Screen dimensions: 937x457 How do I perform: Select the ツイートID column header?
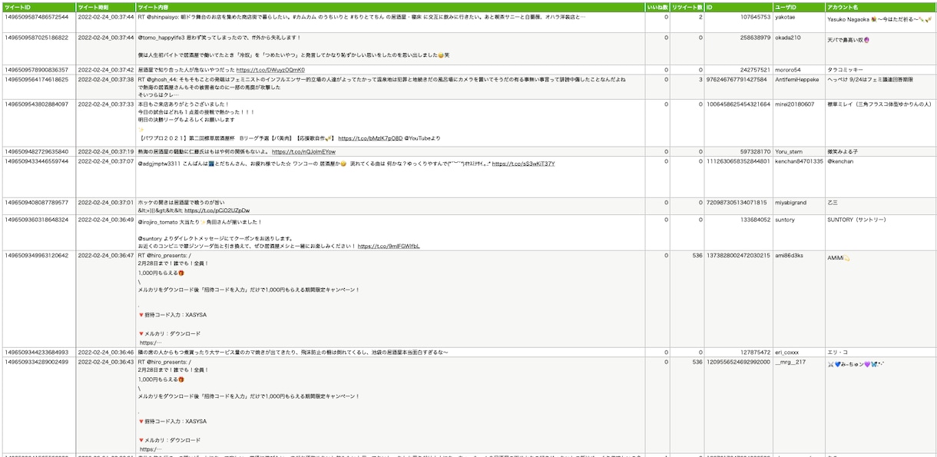[39, 7]
